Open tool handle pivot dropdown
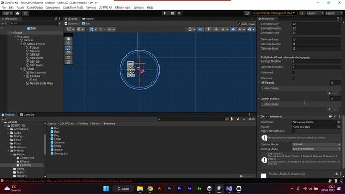 (x=71, y=29)
